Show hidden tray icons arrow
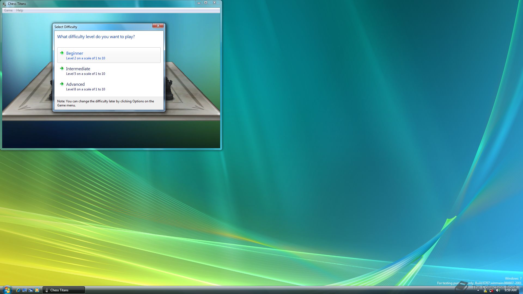 (478, 290)
